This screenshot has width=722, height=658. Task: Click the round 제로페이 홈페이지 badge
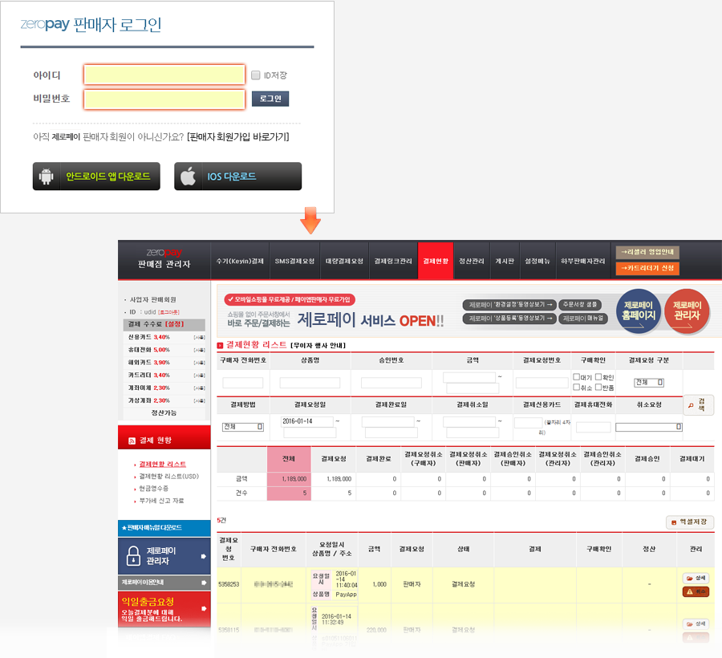point(639,311)
